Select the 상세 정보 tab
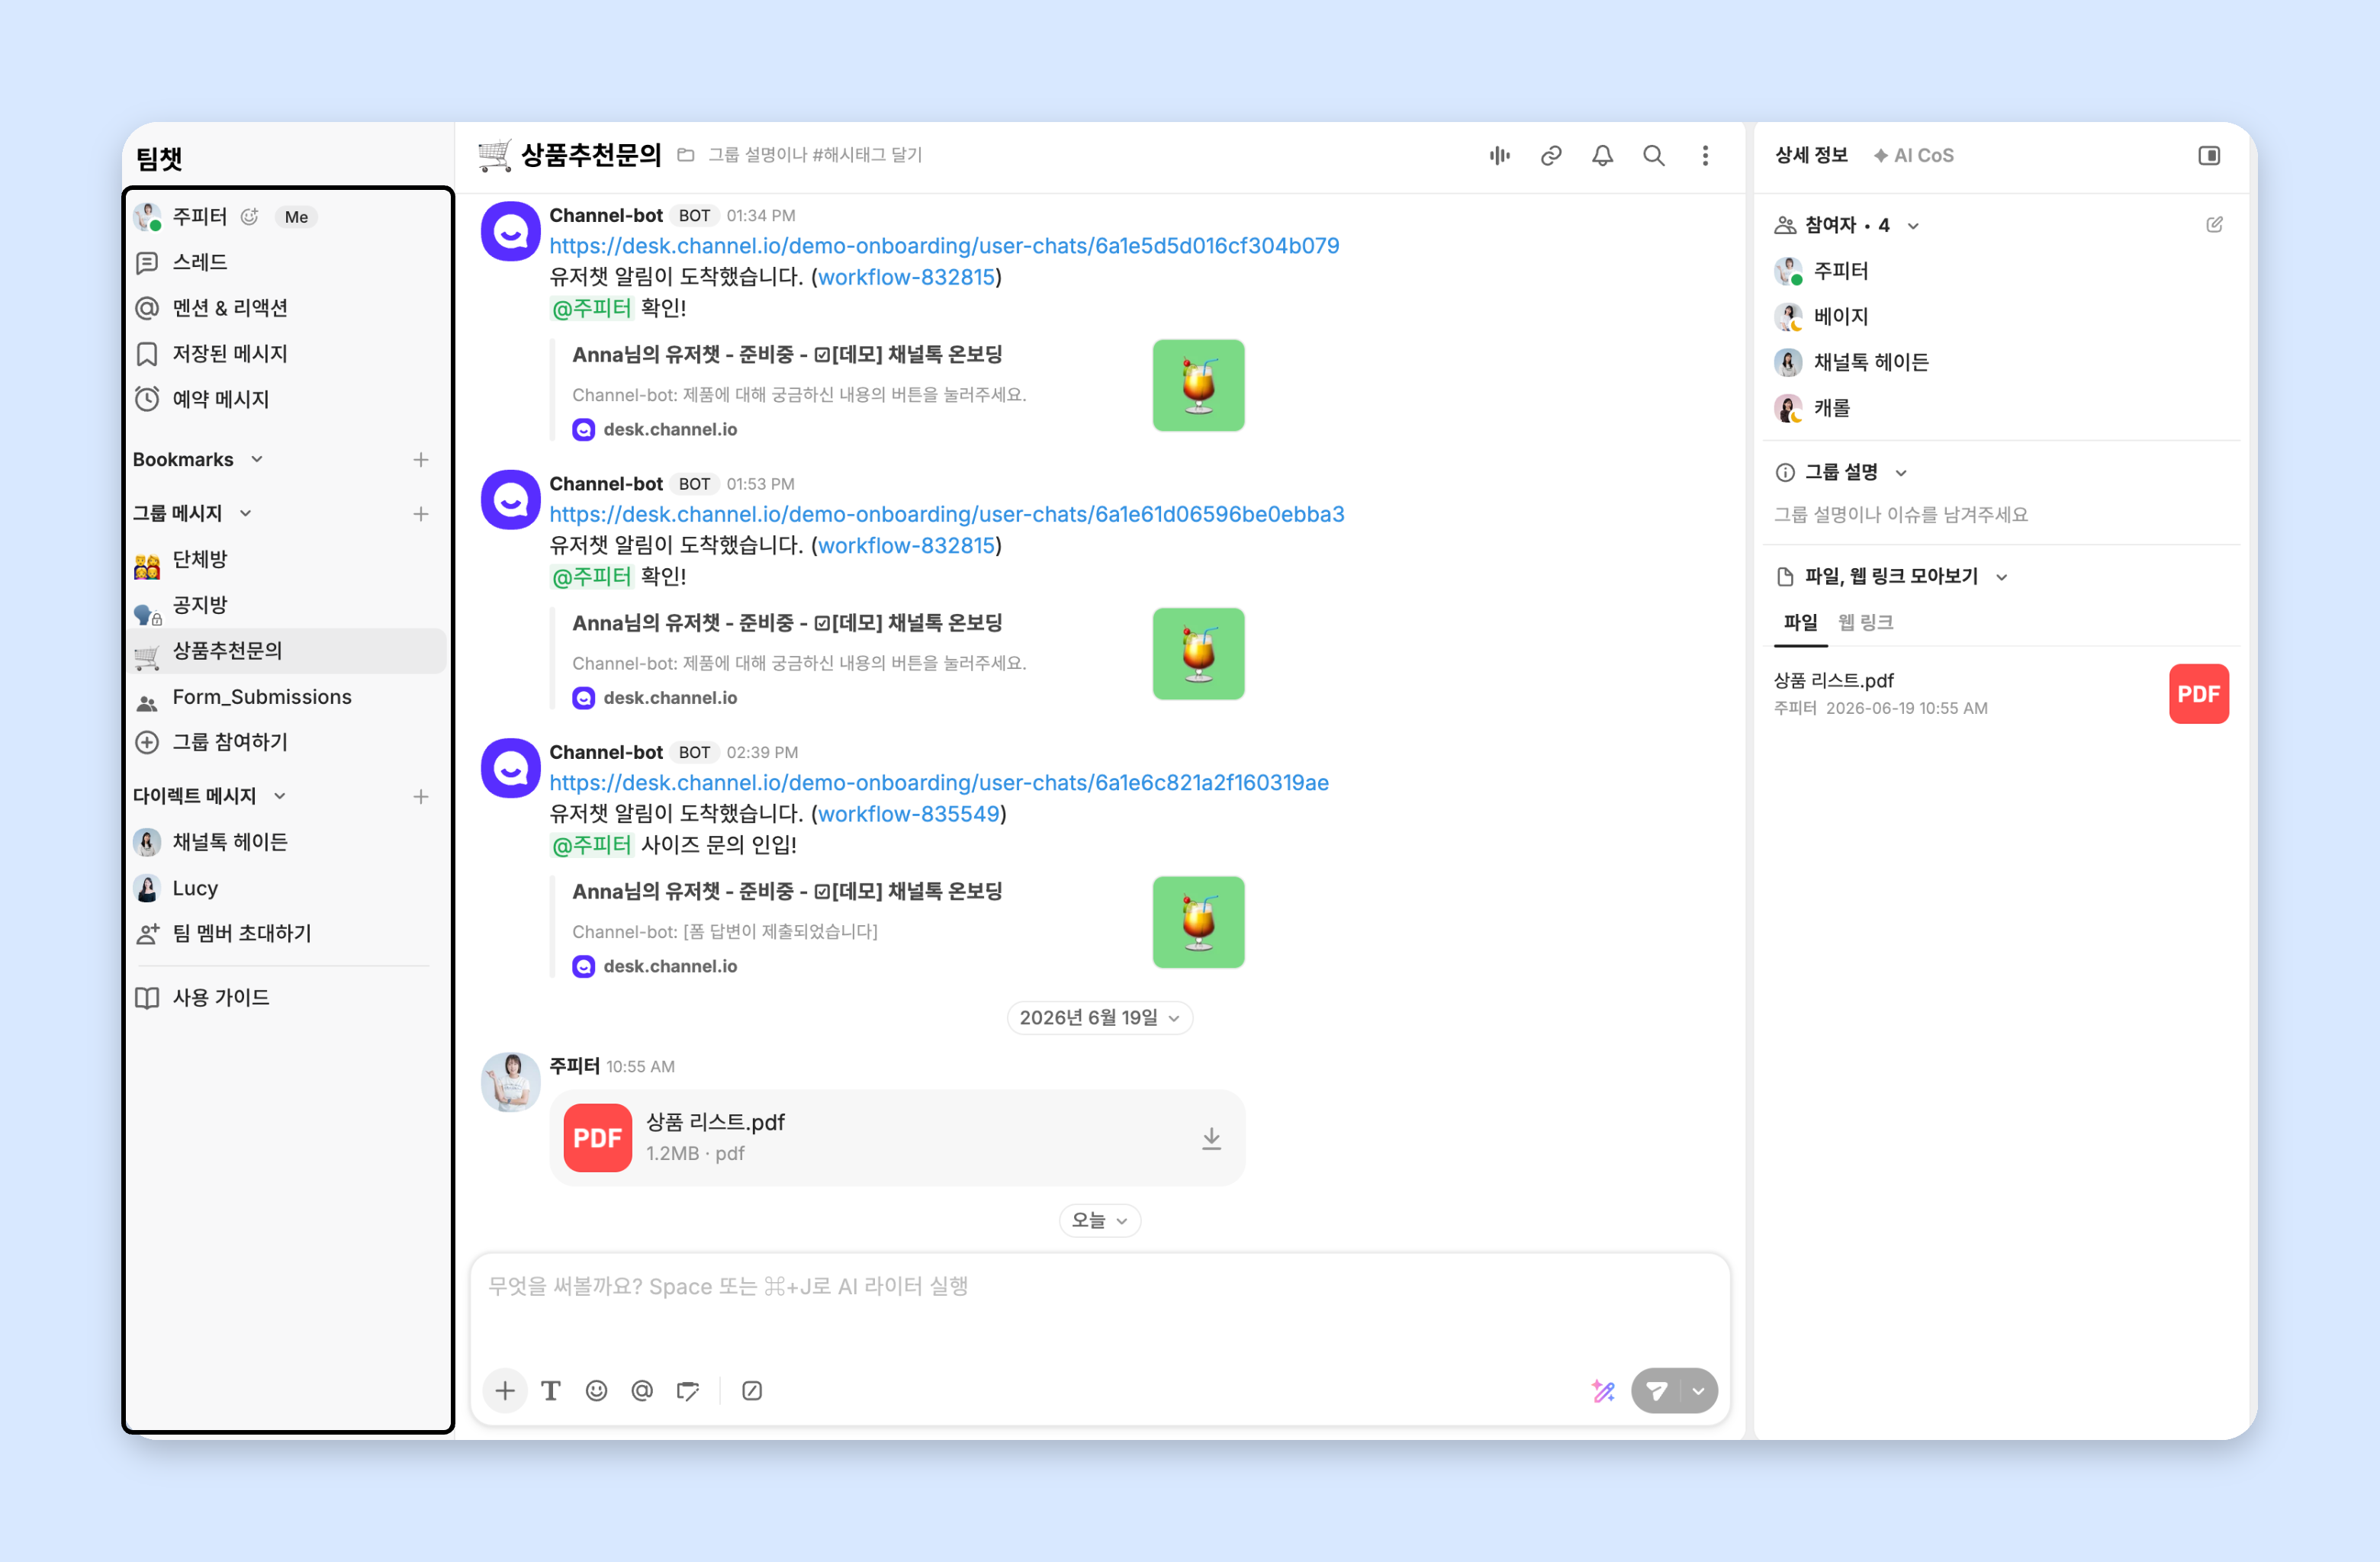 point(1811,156)
